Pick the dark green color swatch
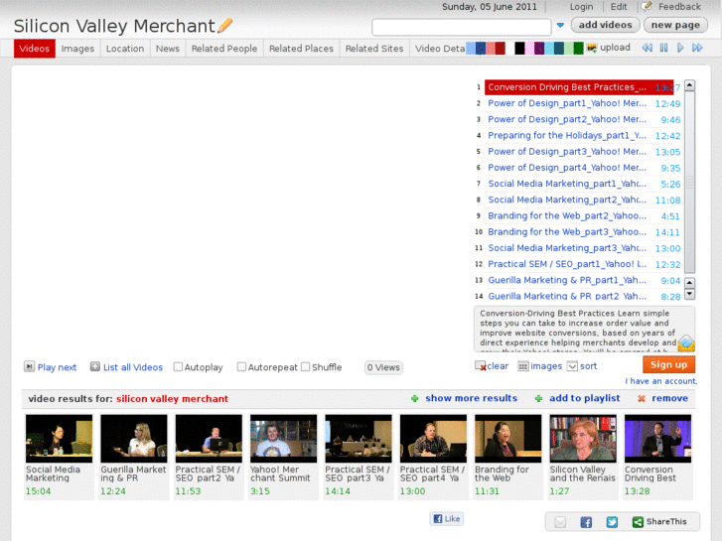Screen dimensions: 722x541 (x=578, y=48)
